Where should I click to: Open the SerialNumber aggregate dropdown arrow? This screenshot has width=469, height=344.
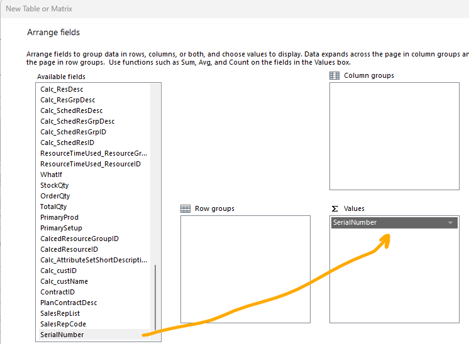coord(450,223)
